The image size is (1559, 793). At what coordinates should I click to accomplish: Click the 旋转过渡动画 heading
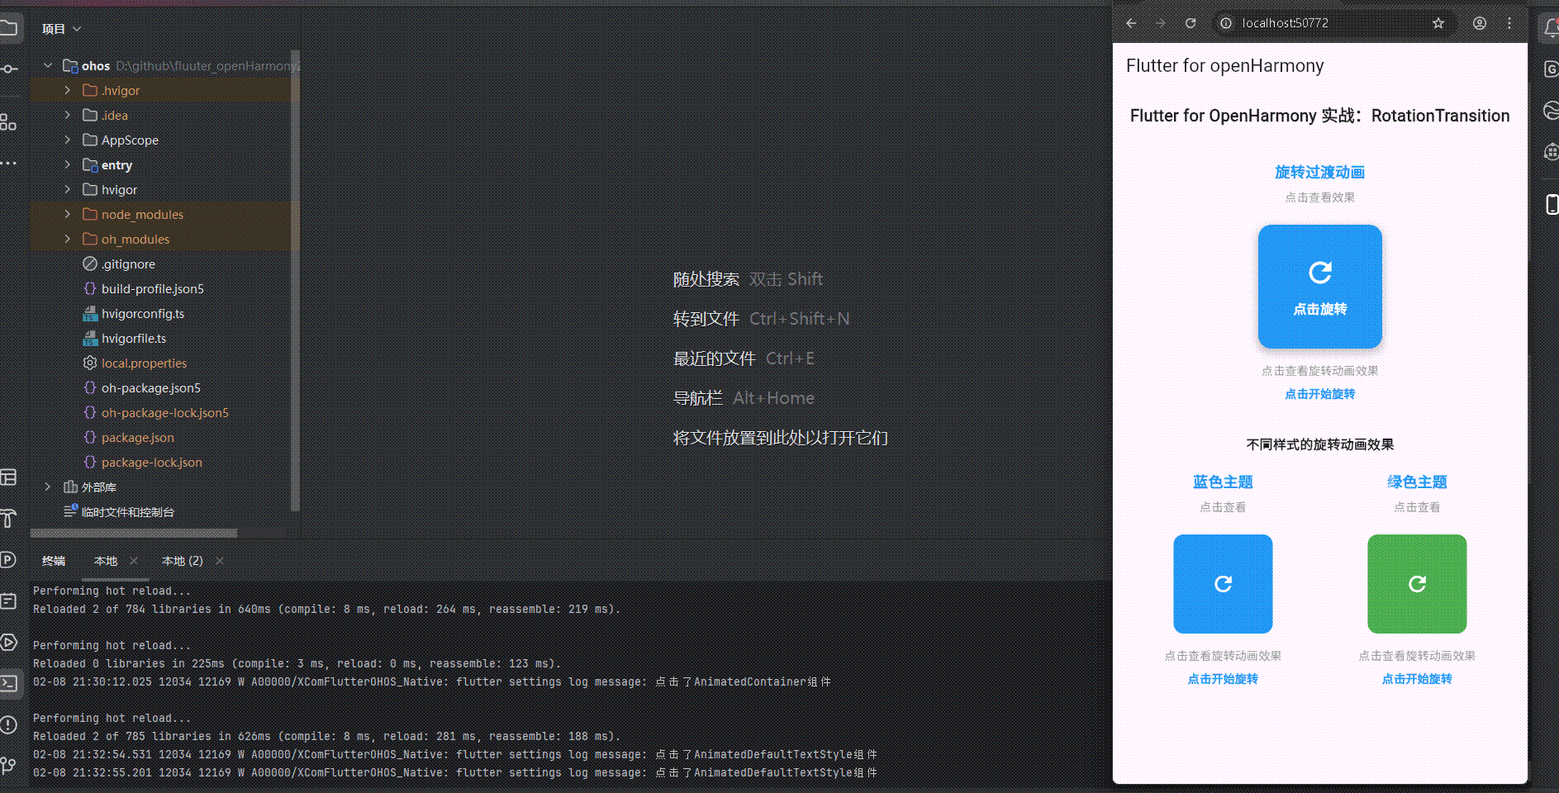1319,172
